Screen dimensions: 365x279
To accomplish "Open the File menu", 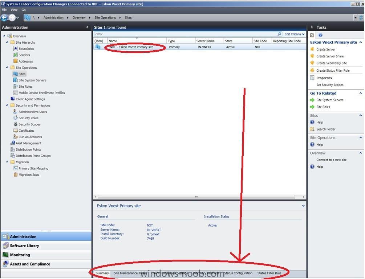I will (4, 10).
